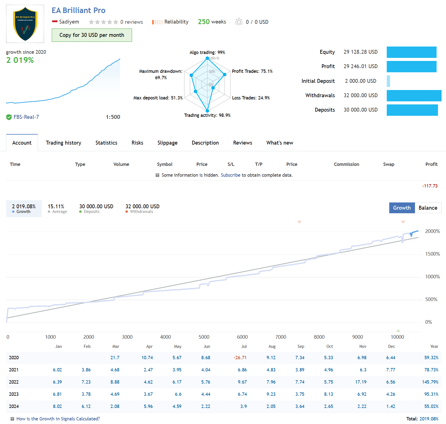Click the Equity blue bar
This screenshot has height=424, width=446.
point(411,52)
